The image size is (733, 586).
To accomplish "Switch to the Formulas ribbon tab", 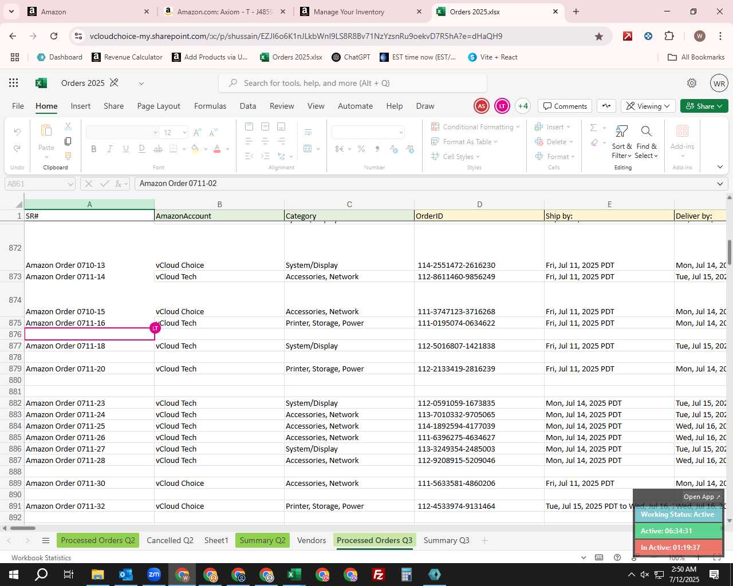I will (210, 106).
